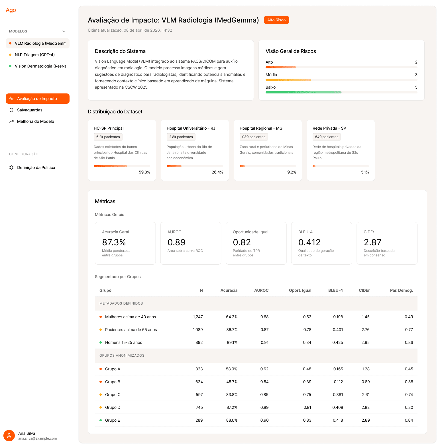Click the 1,247 sample count cell

[198, 317]
